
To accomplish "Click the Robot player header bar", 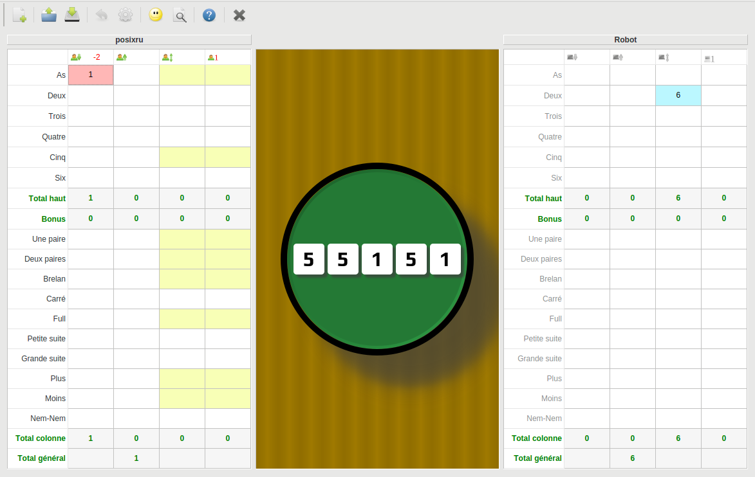I will pyautogui.click(x=625, y=40).
